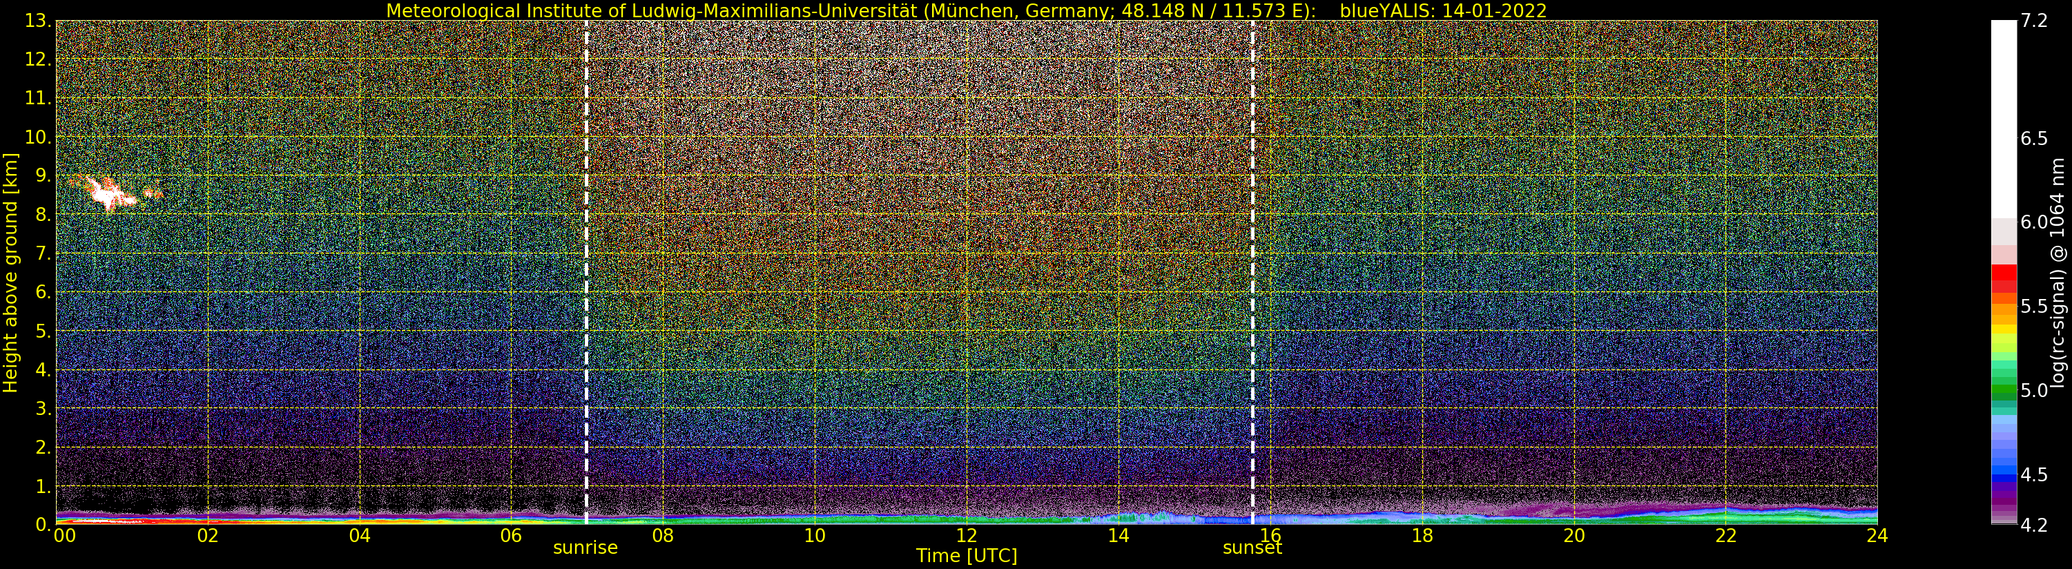
Task: Click the '6.5' colorbar tick label
Action: [x=2034, y=138]
